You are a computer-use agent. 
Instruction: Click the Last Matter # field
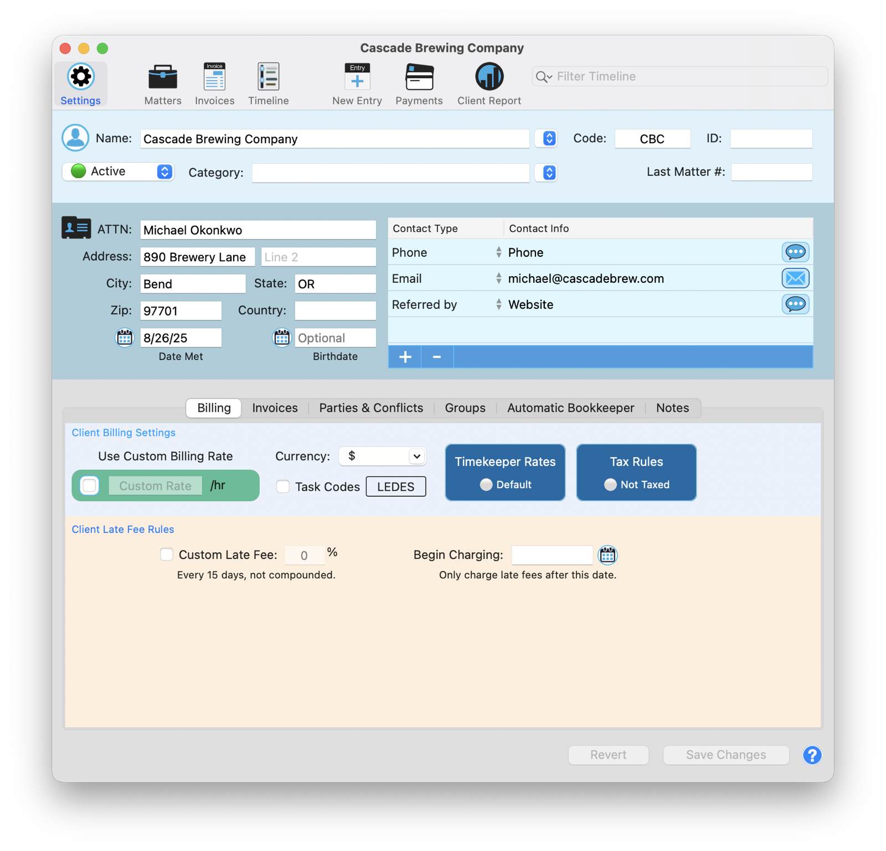click(771, 172)
